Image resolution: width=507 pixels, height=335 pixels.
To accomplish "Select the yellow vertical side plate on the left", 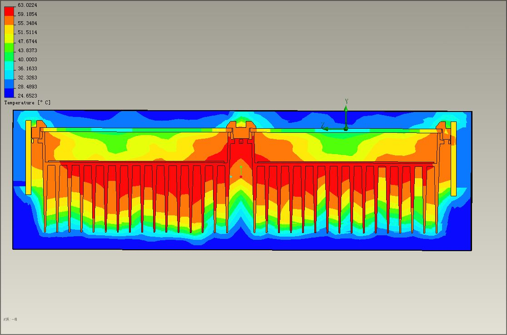I will point(28,157).
